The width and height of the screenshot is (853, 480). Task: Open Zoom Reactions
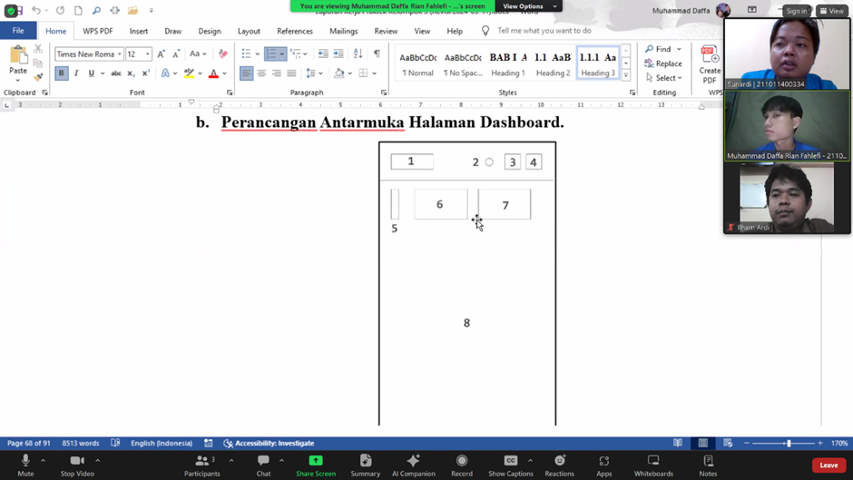559,465
